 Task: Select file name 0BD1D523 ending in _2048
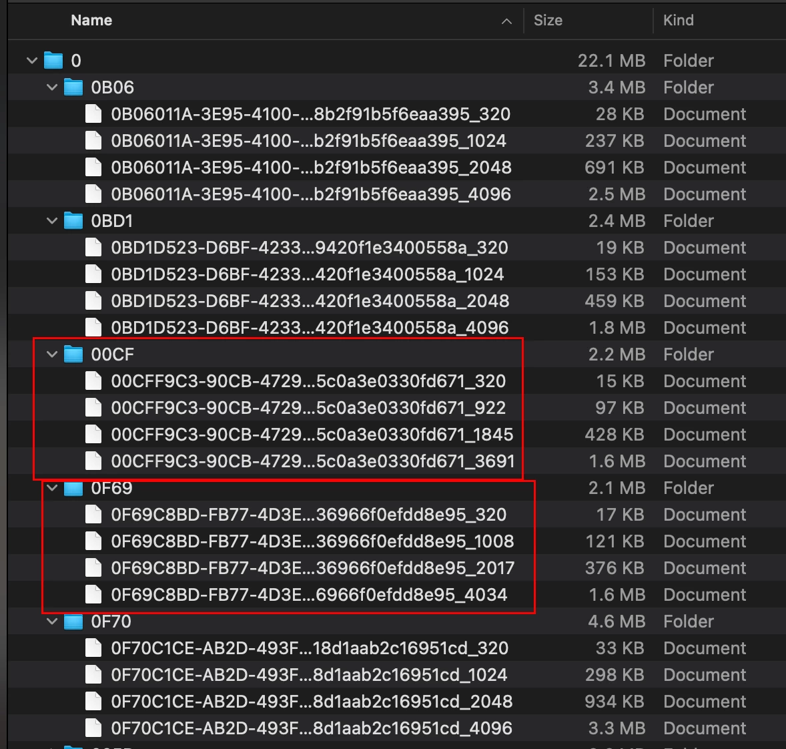coord(310,300)
